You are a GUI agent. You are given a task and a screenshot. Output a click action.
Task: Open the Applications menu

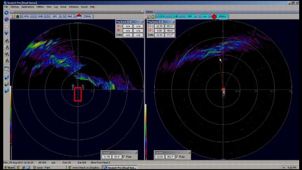click(27, 7)
